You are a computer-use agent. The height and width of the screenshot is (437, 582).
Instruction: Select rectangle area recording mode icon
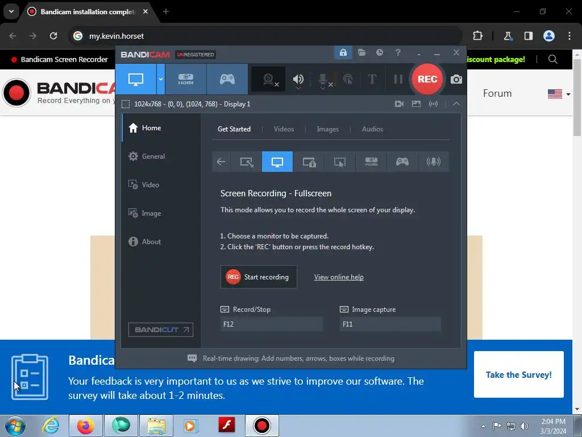(x=247, y=162)
